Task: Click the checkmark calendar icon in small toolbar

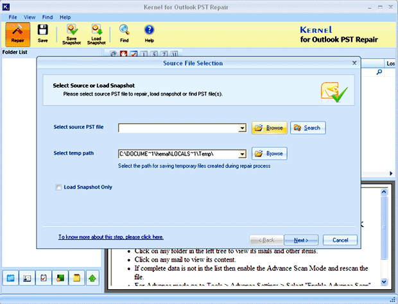Action: pos(134,53)
